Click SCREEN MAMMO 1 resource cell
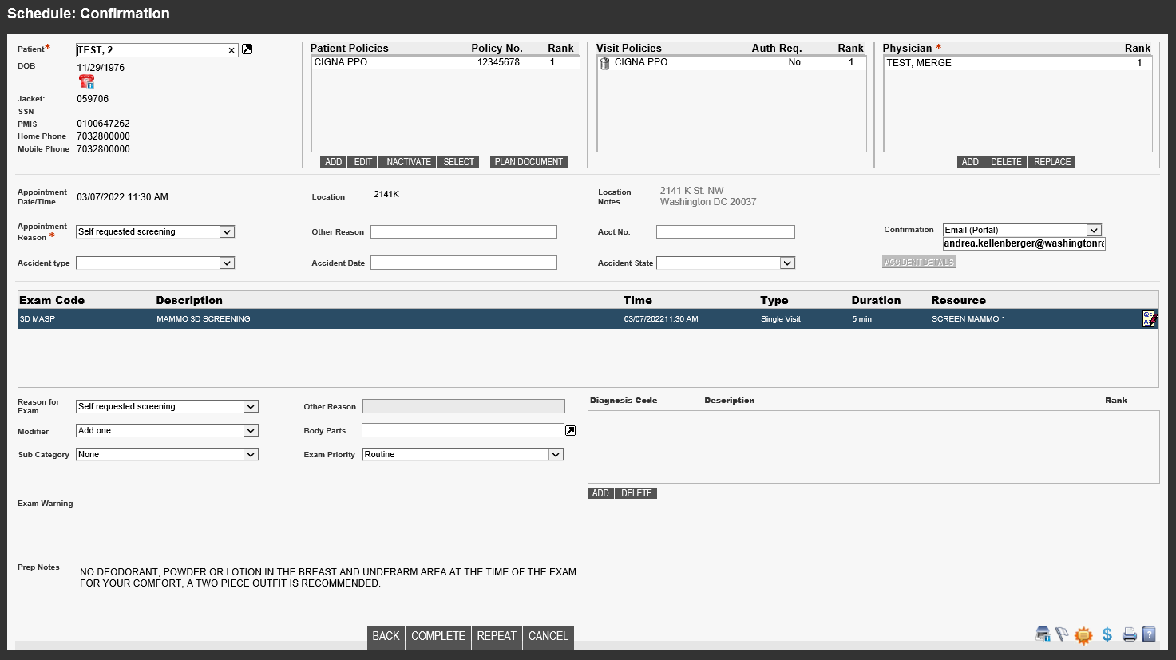This screenshot has width=1176, height=660. click(968, 319)
